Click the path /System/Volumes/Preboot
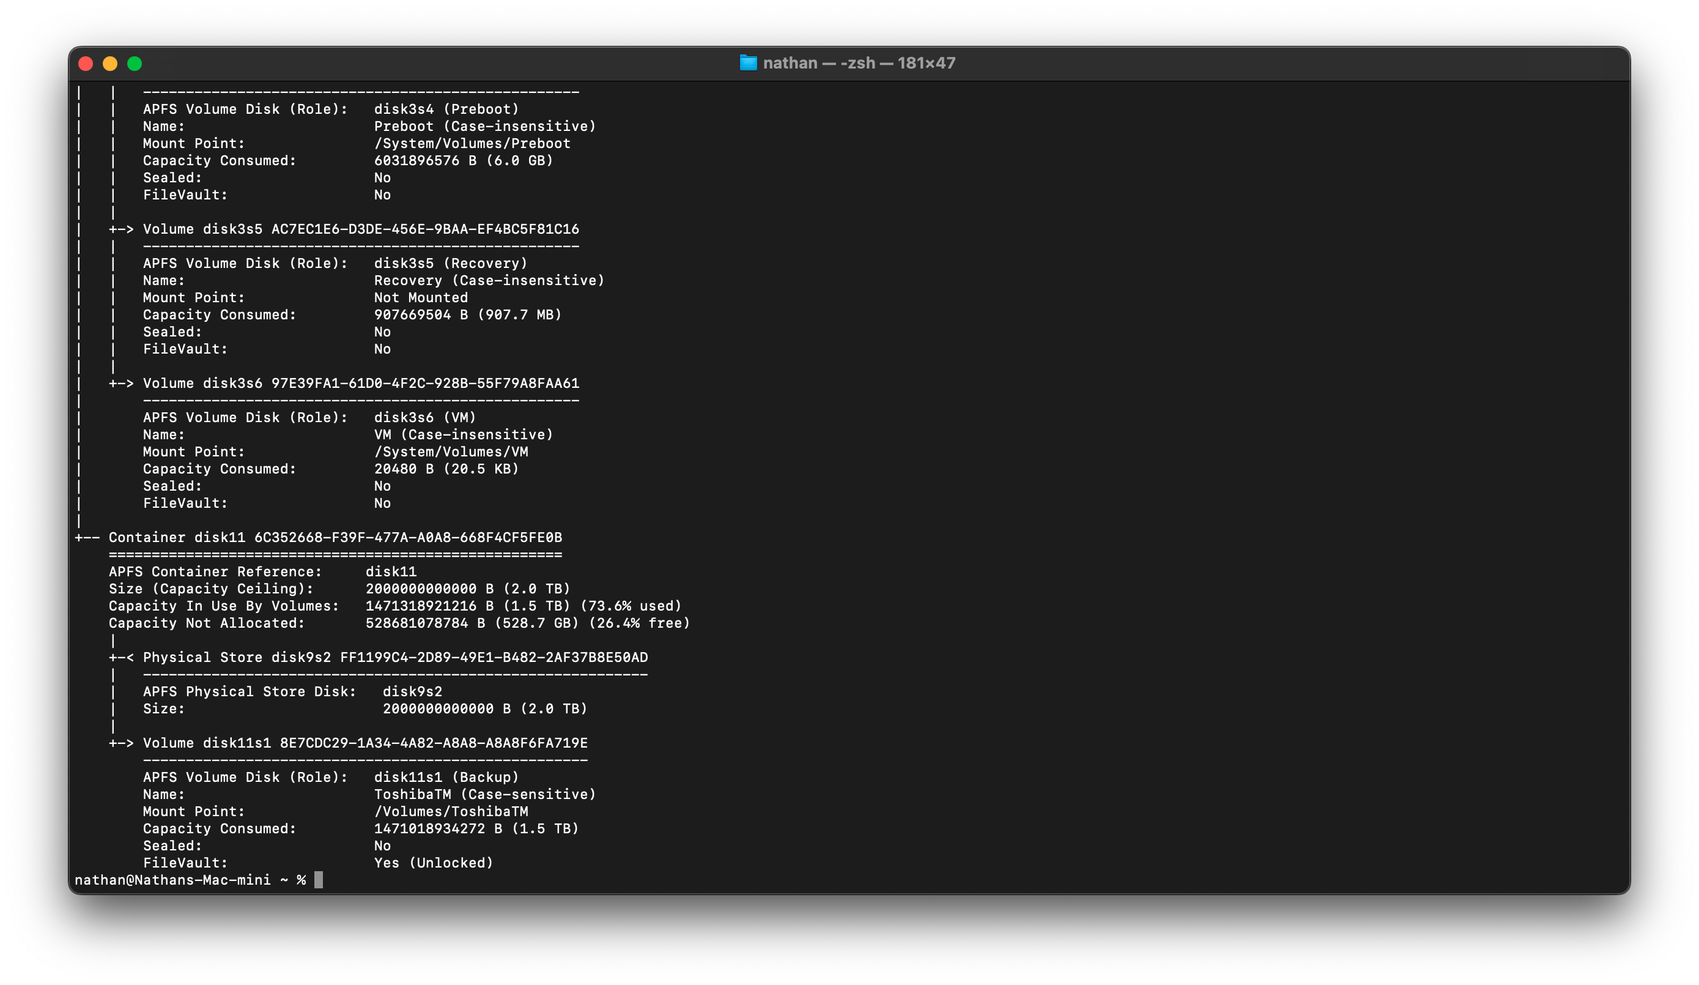Screen dimensions: 1699x985 point(472,144)
